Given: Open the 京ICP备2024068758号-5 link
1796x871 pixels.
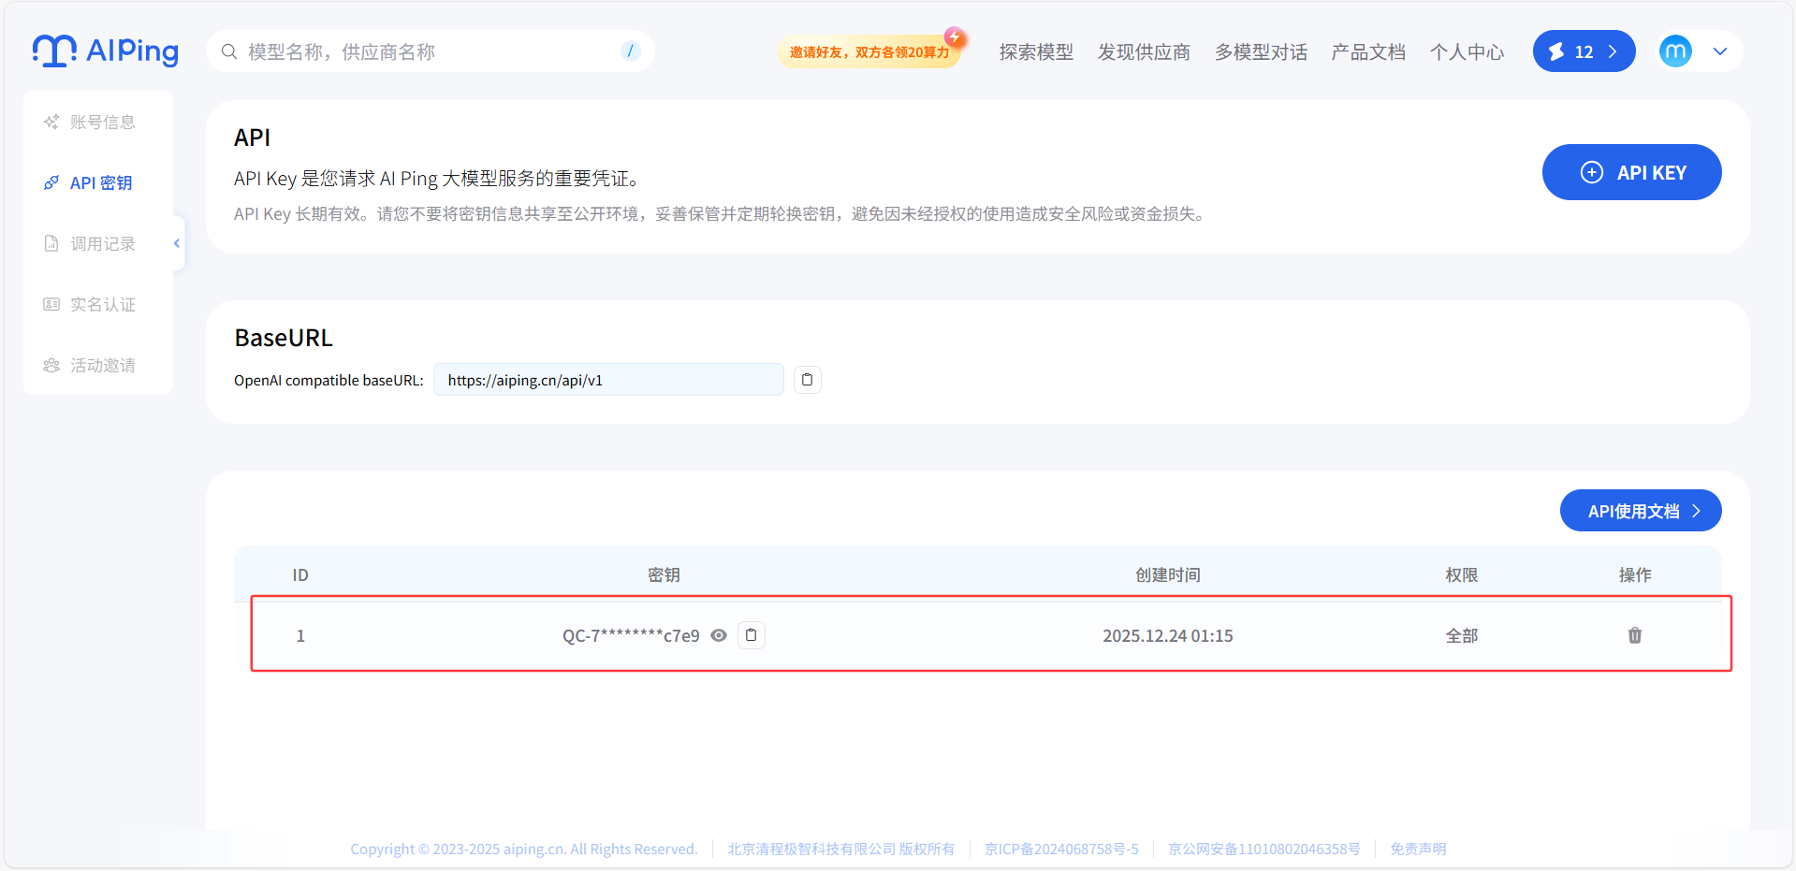Looking at the screenshot, I should coord(1061,849).
